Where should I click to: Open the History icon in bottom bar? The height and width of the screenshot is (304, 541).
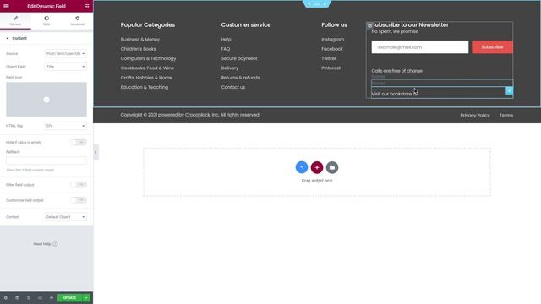29,298
